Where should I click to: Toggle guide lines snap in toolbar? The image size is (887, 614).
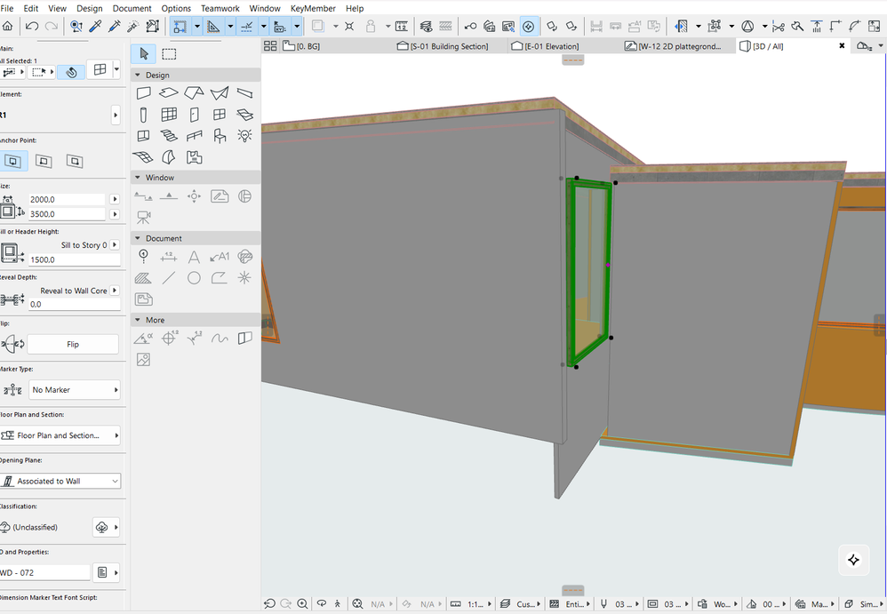pyautogui.click(x=247, y=26)
